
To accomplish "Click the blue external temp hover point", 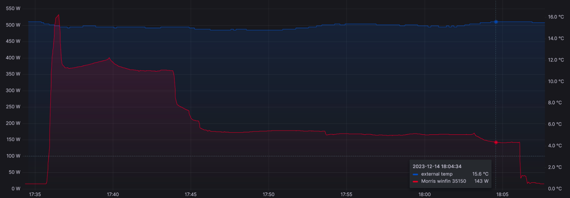I will [496, 22].
